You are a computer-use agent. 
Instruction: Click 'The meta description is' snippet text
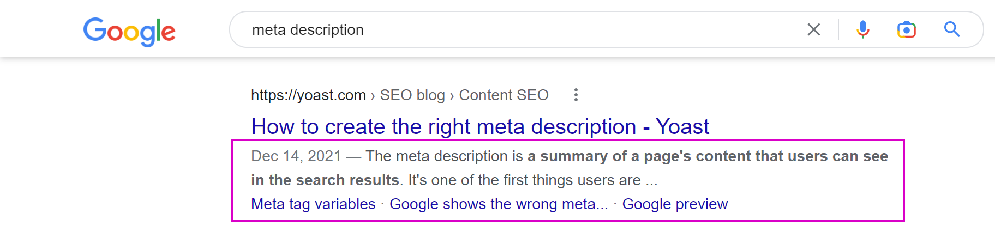pyautogui.click(x=444, y=156)
